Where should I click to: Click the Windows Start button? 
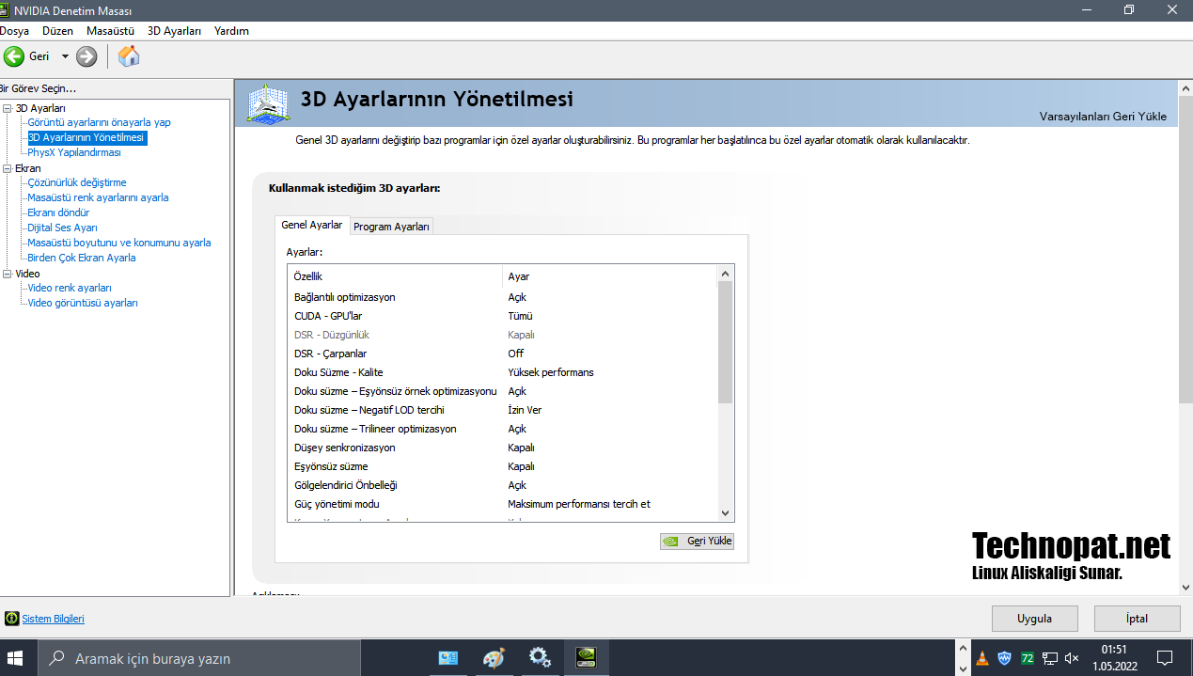(16, 657)
